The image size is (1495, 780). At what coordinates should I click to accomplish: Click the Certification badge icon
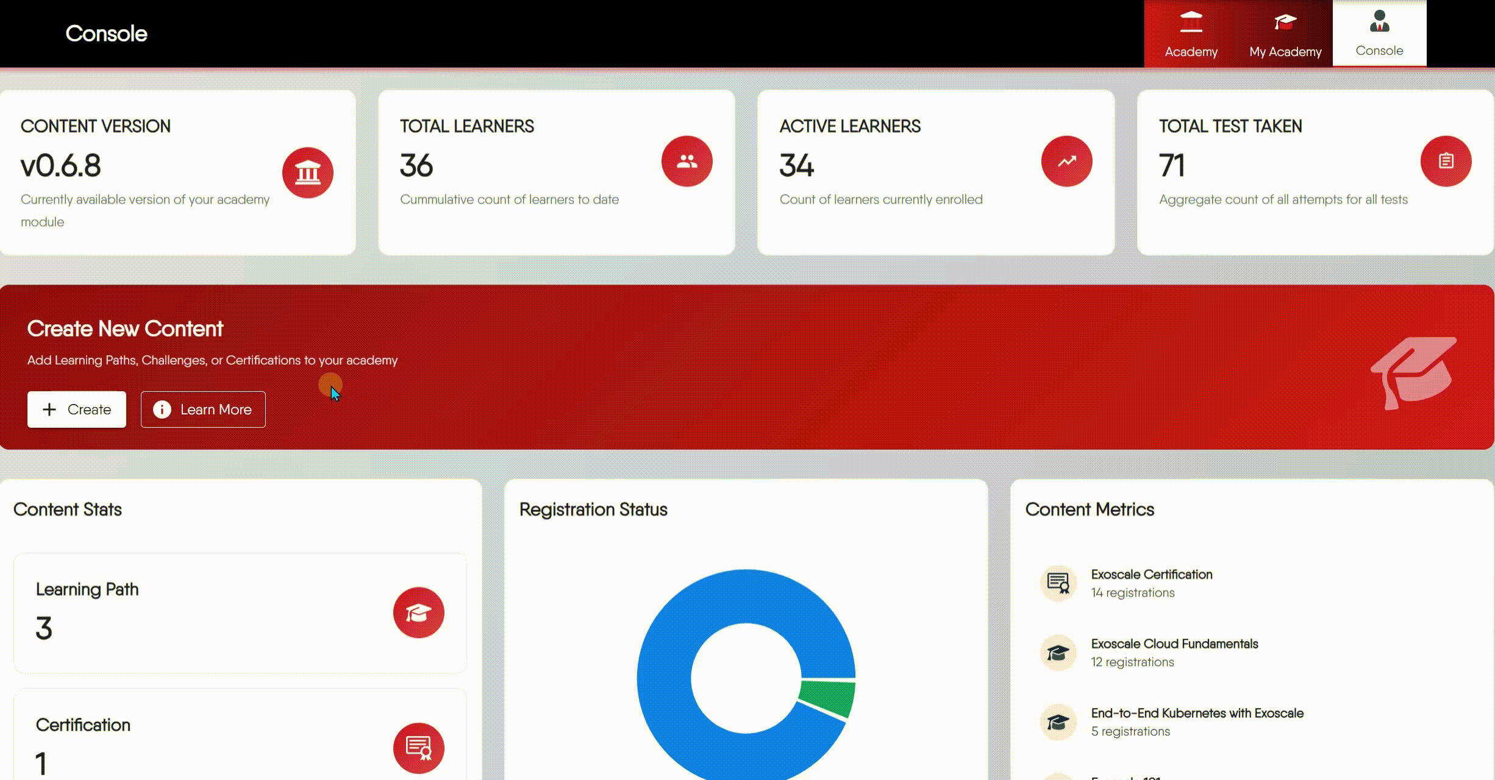[418, 748]
